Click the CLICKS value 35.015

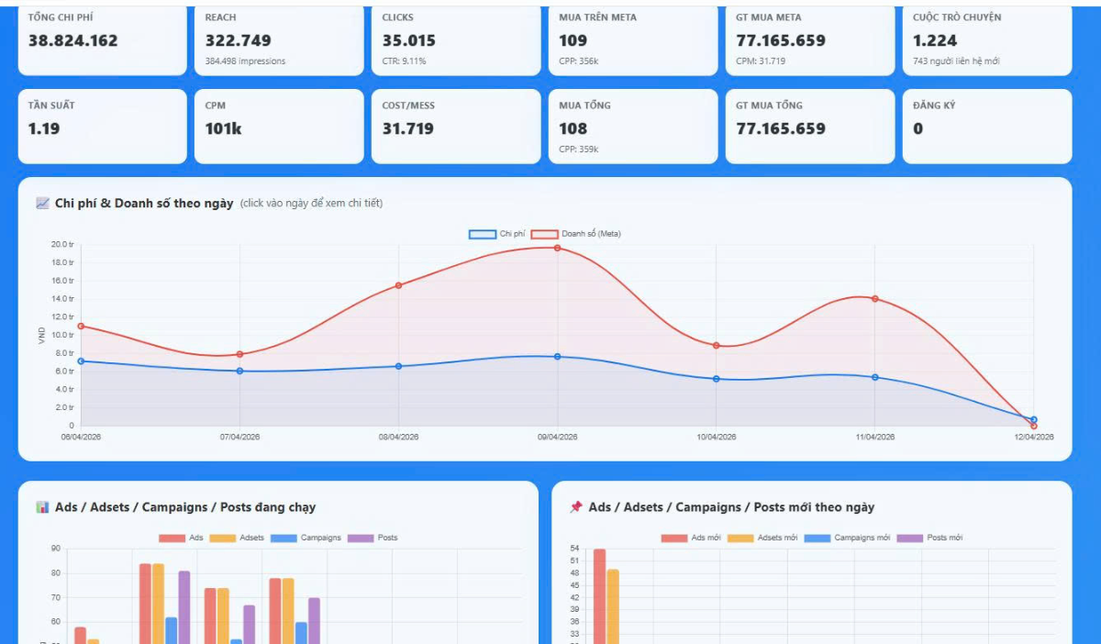coord(409,40)
